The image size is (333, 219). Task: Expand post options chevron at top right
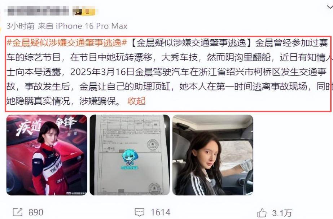[330, 8]
